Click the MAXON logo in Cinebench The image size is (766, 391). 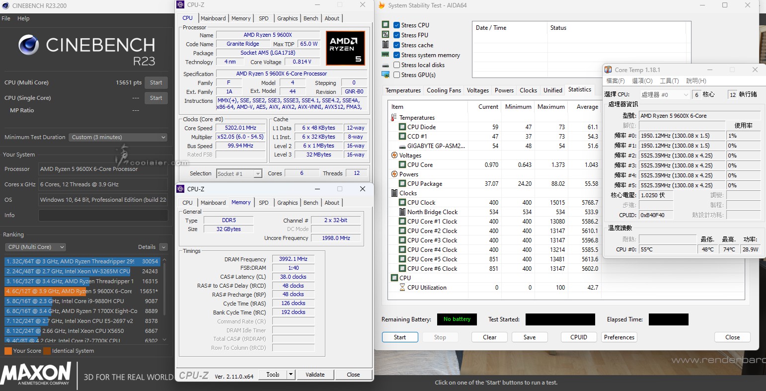pyautogui.click(x=36, y=374)
